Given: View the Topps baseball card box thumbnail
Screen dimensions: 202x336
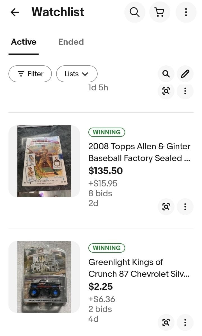Looking at the screenshot, I should (44, 161).
